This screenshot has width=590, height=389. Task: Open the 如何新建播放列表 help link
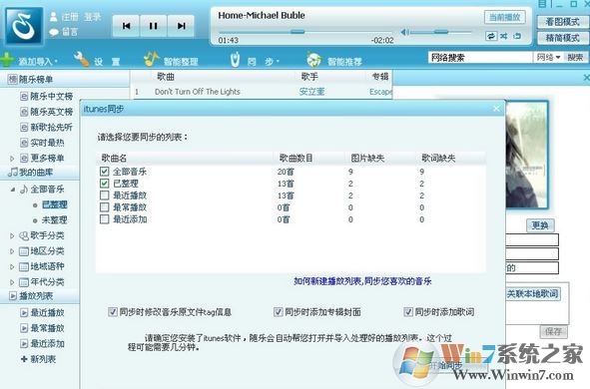pos(362,281)
